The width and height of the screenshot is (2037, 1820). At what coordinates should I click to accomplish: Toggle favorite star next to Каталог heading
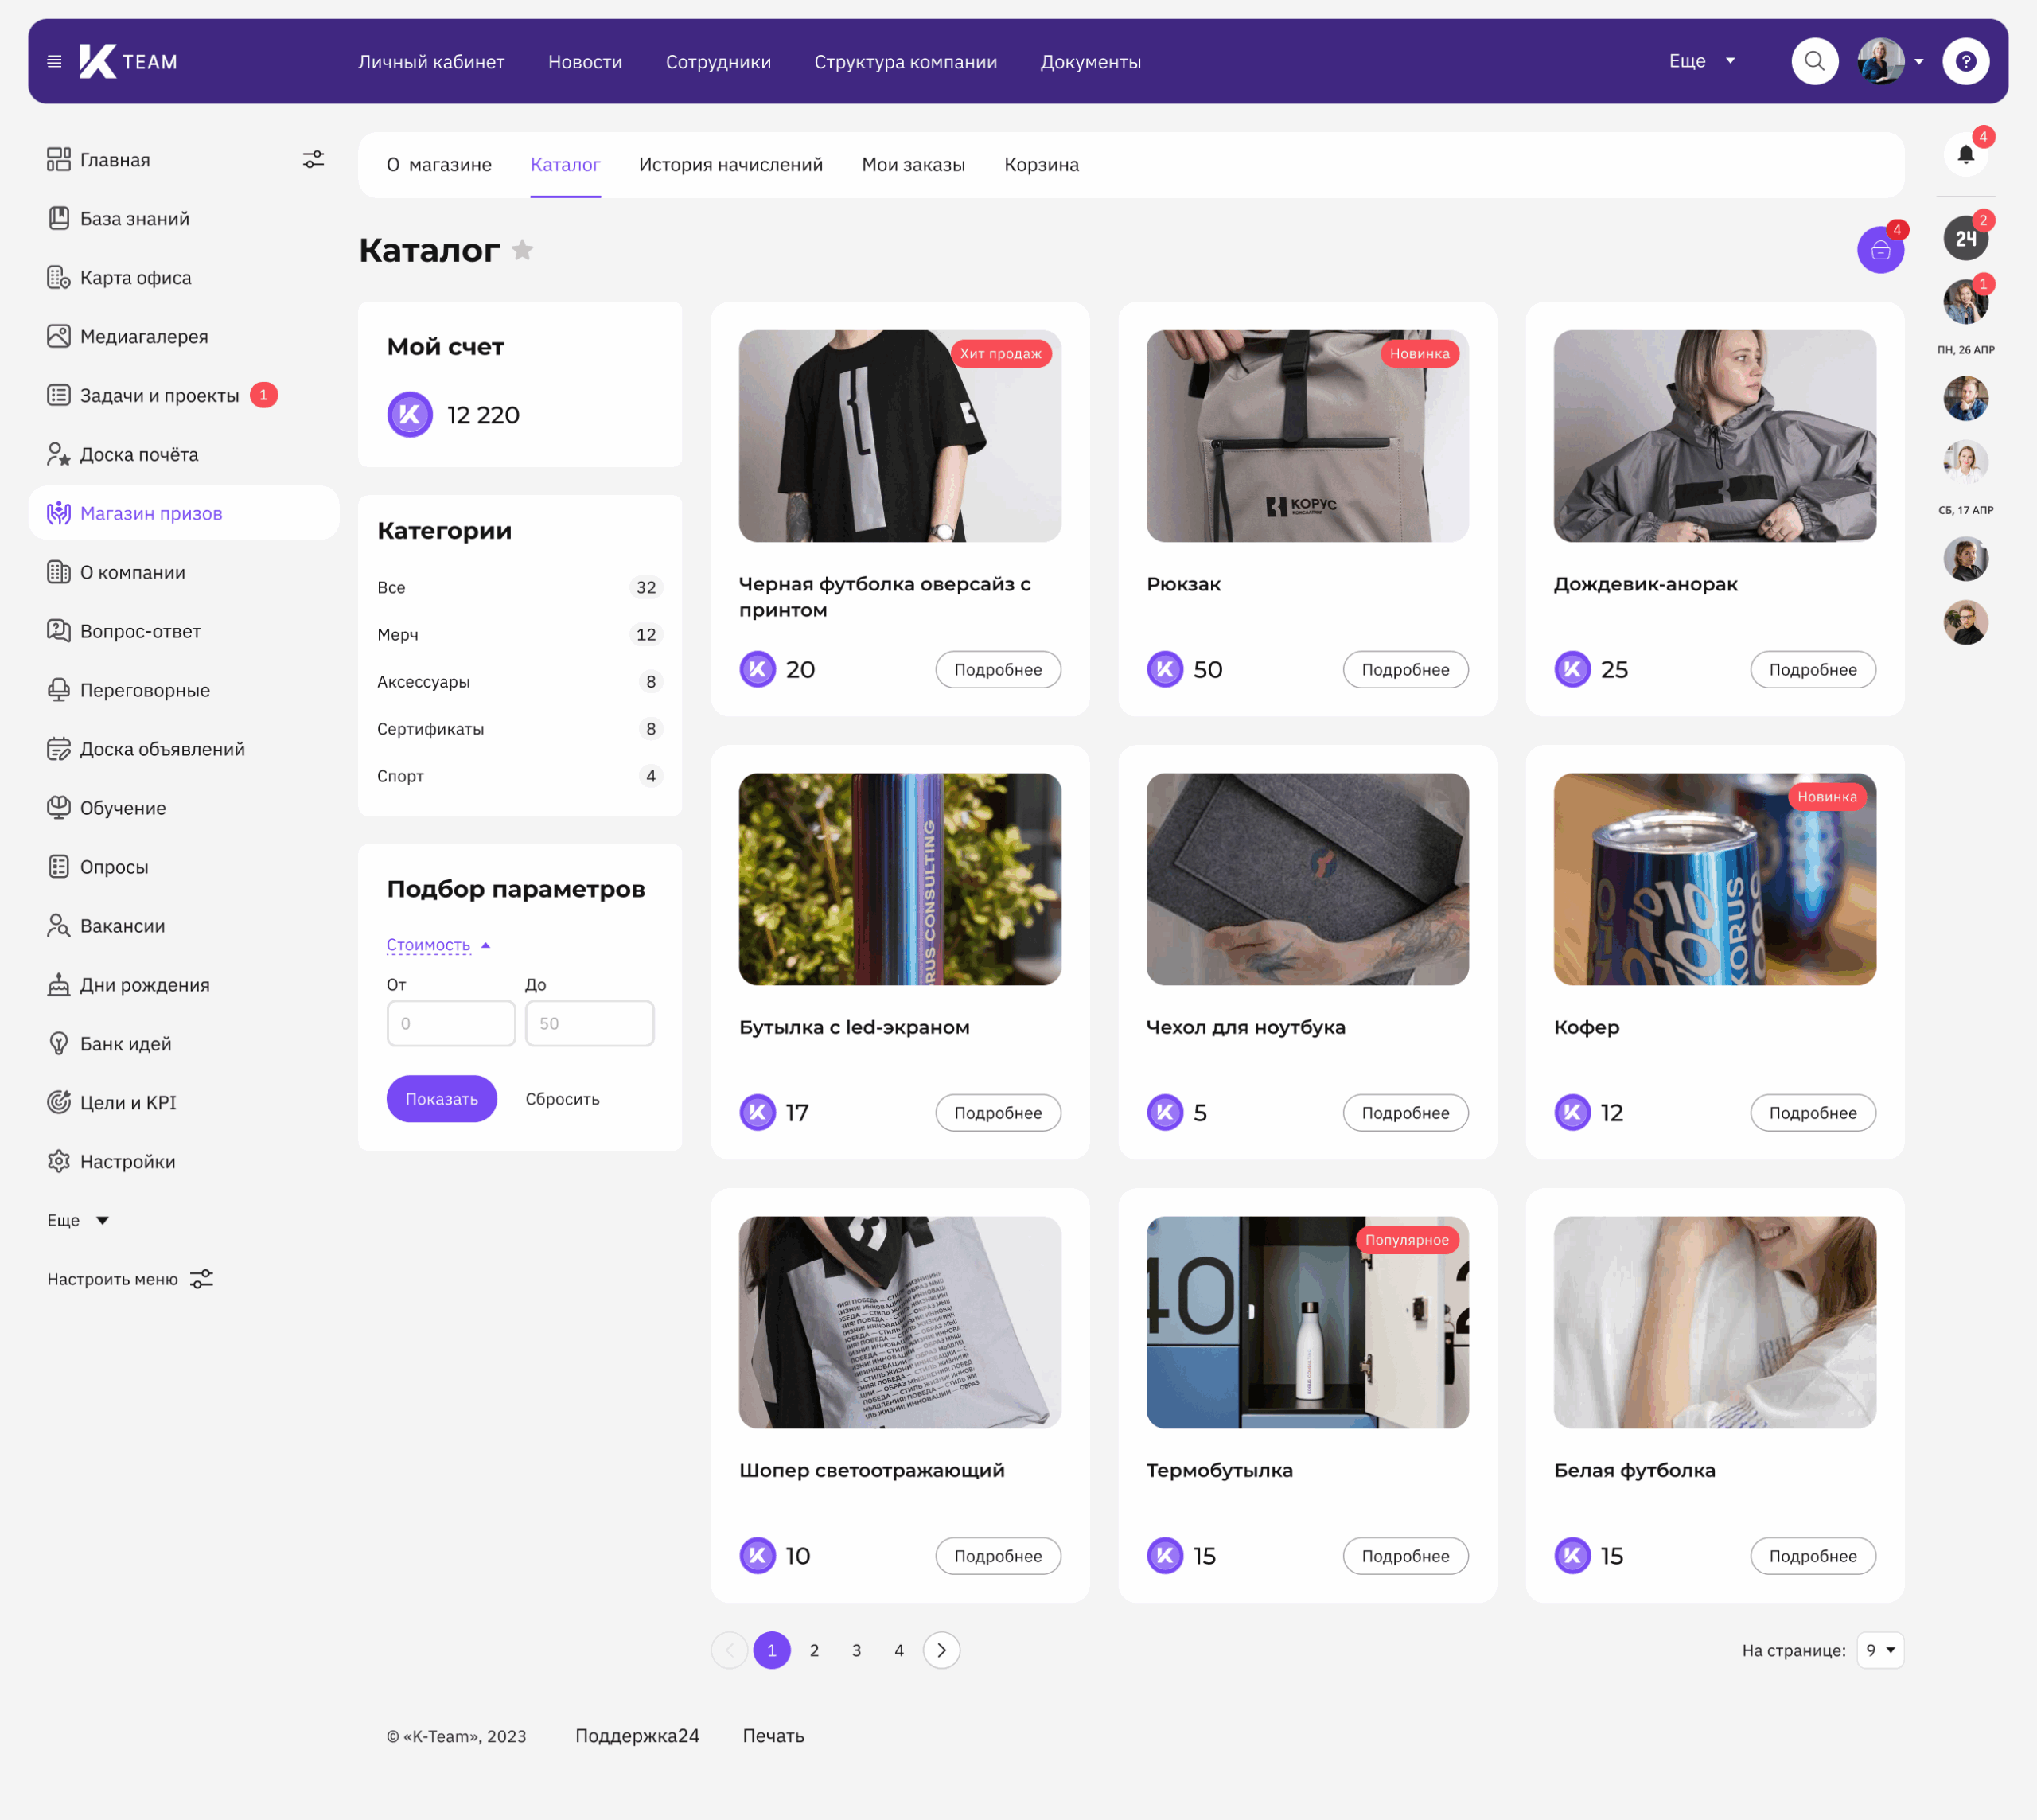coord(522,250)
